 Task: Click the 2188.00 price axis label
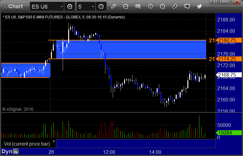pos(226,20)
